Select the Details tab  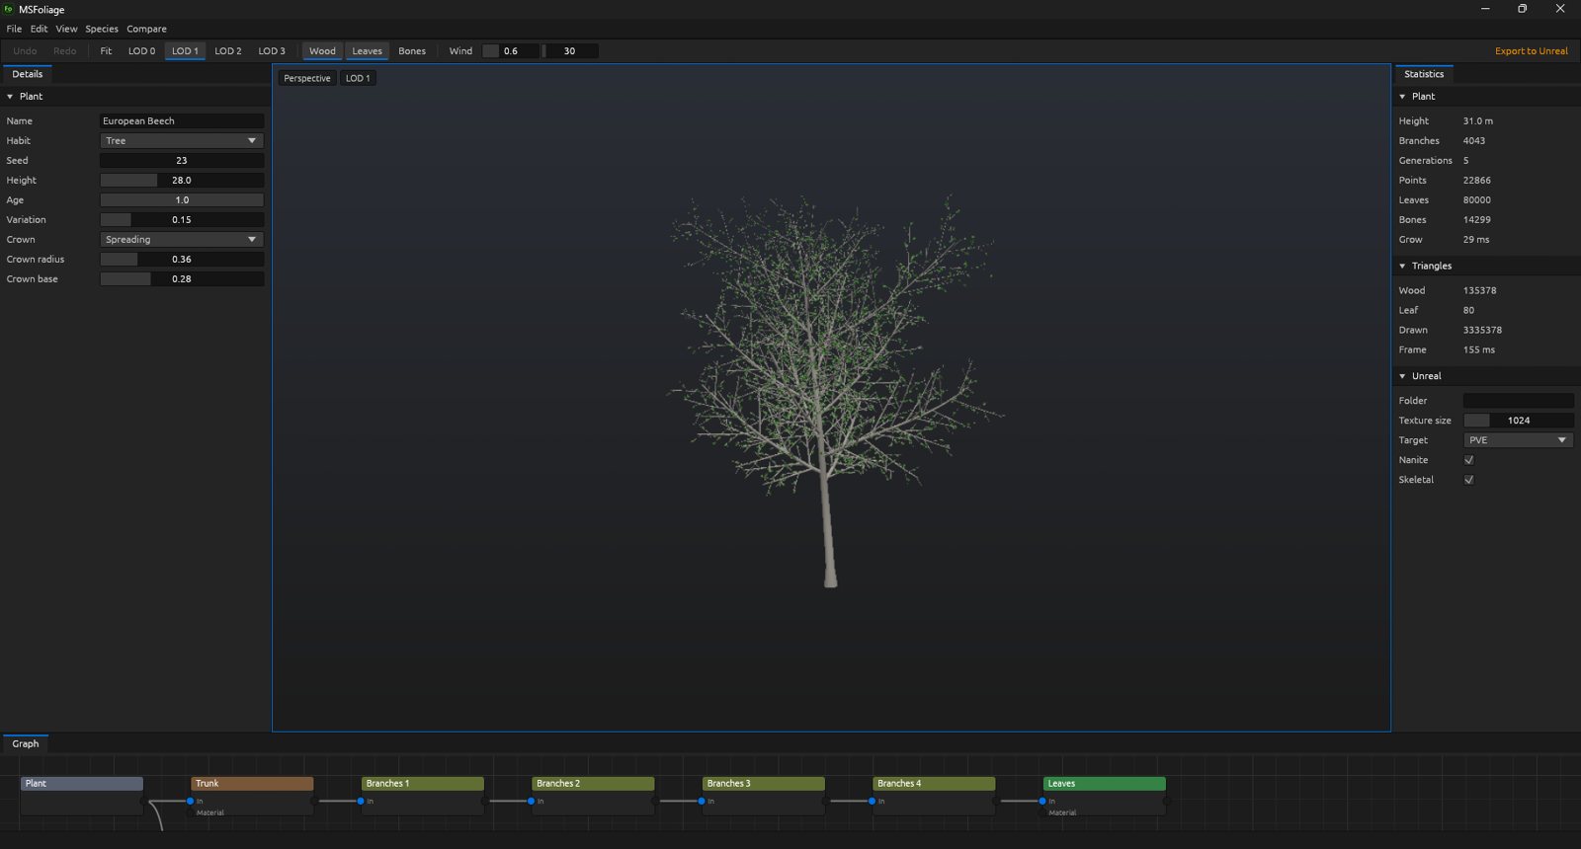[28, 74]
